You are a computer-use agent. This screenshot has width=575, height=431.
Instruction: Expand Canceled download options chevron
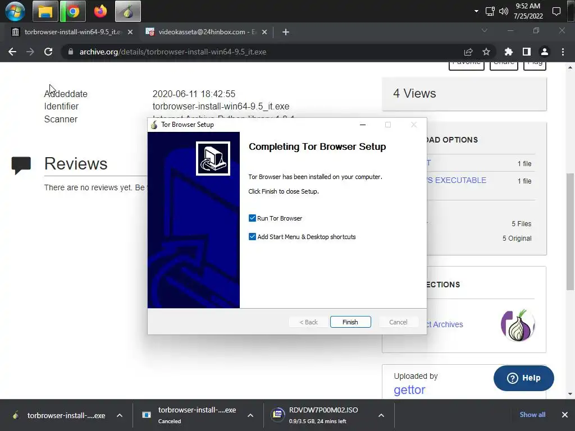click(250, 415)
